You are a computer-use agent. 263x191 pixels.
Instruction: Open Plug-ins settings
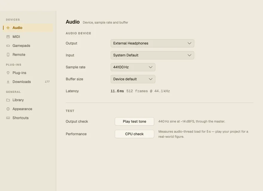point(28,73)
